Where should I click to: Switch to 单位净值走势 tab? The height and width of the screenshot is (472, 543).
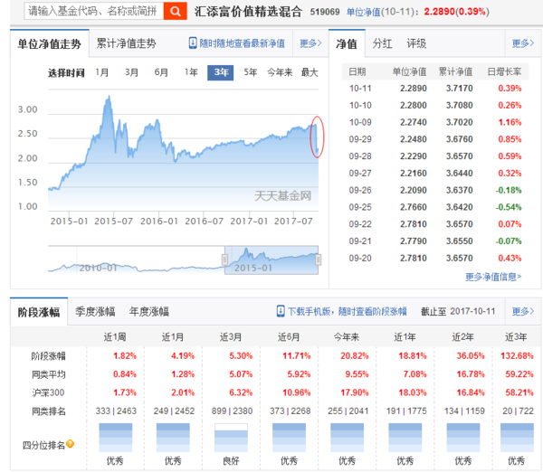tap(49, 44)
